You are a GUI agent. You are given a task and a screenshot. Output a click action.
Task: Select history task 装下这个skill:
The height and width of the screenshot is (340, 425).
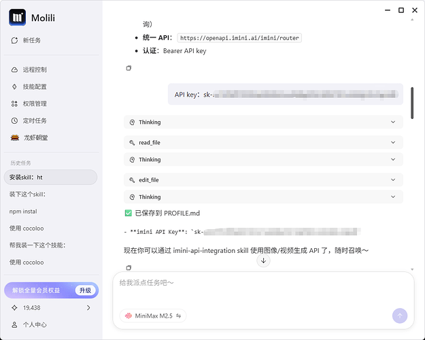[x=50, y=194]
